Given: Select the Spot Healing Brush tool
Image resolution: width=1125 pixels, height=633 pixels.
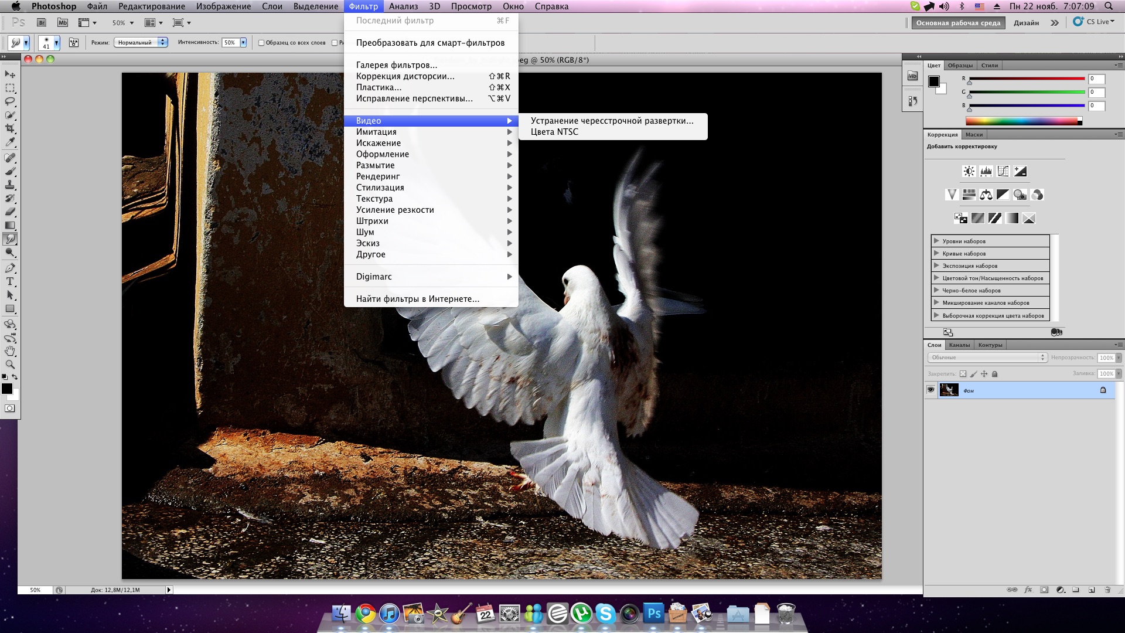Looking at the screenshot, I should (x=10, y=158).
